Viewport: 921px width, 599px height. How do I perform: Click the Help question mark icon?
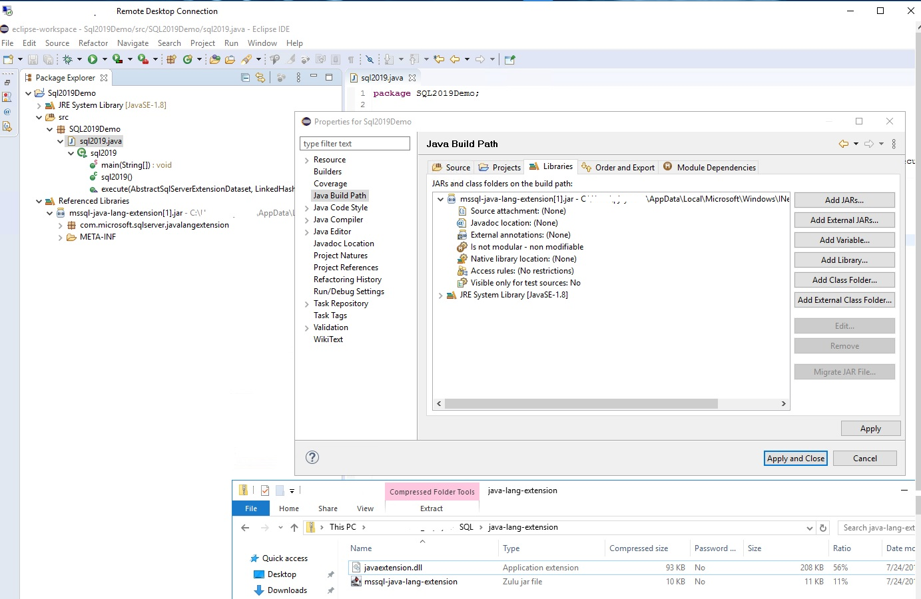tap(312, 457)
